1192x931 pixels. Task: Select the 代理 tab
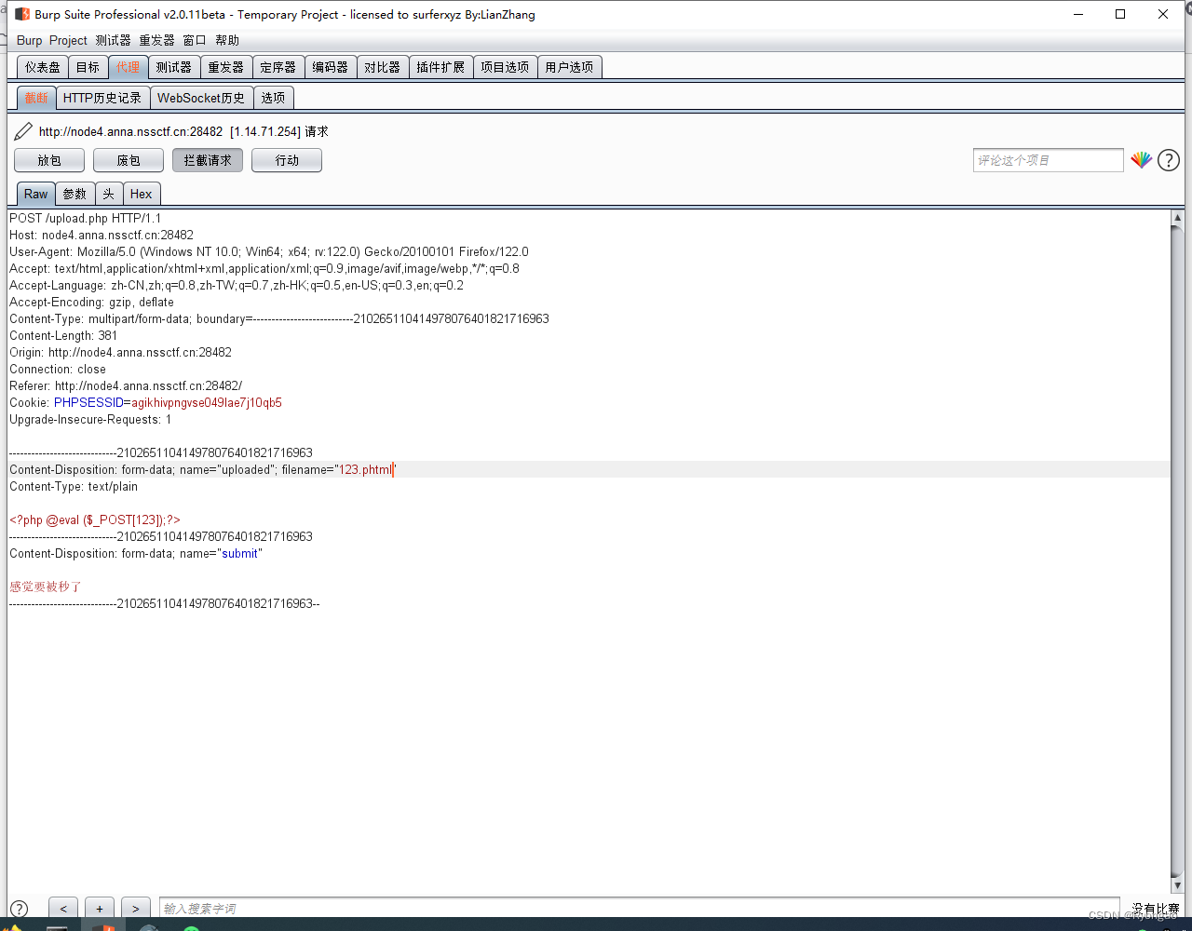(x=128, y=67)
